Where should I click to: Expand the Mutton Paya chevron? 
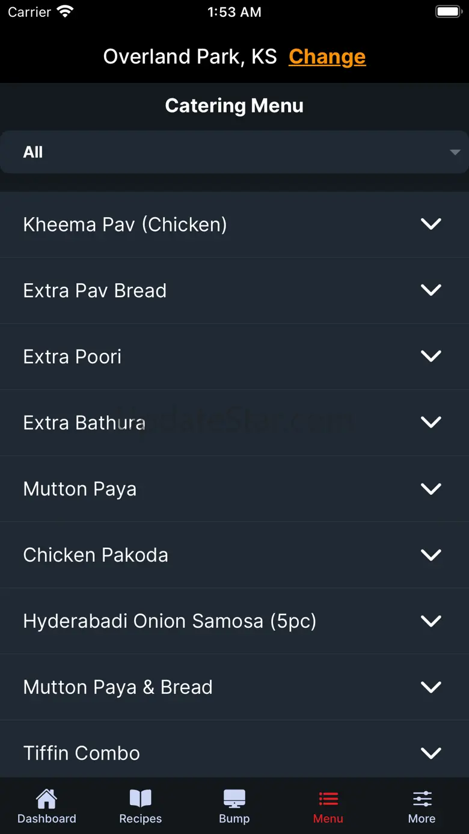tap(431, 489)
